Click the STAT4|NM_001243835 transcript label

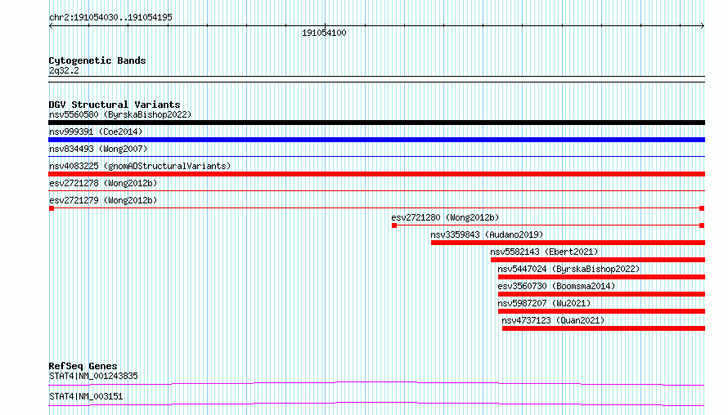[x=93, y=376]
